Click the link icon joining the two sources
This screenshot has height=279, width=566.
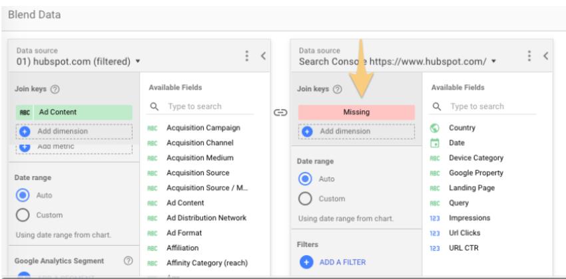tap(280, 113)
